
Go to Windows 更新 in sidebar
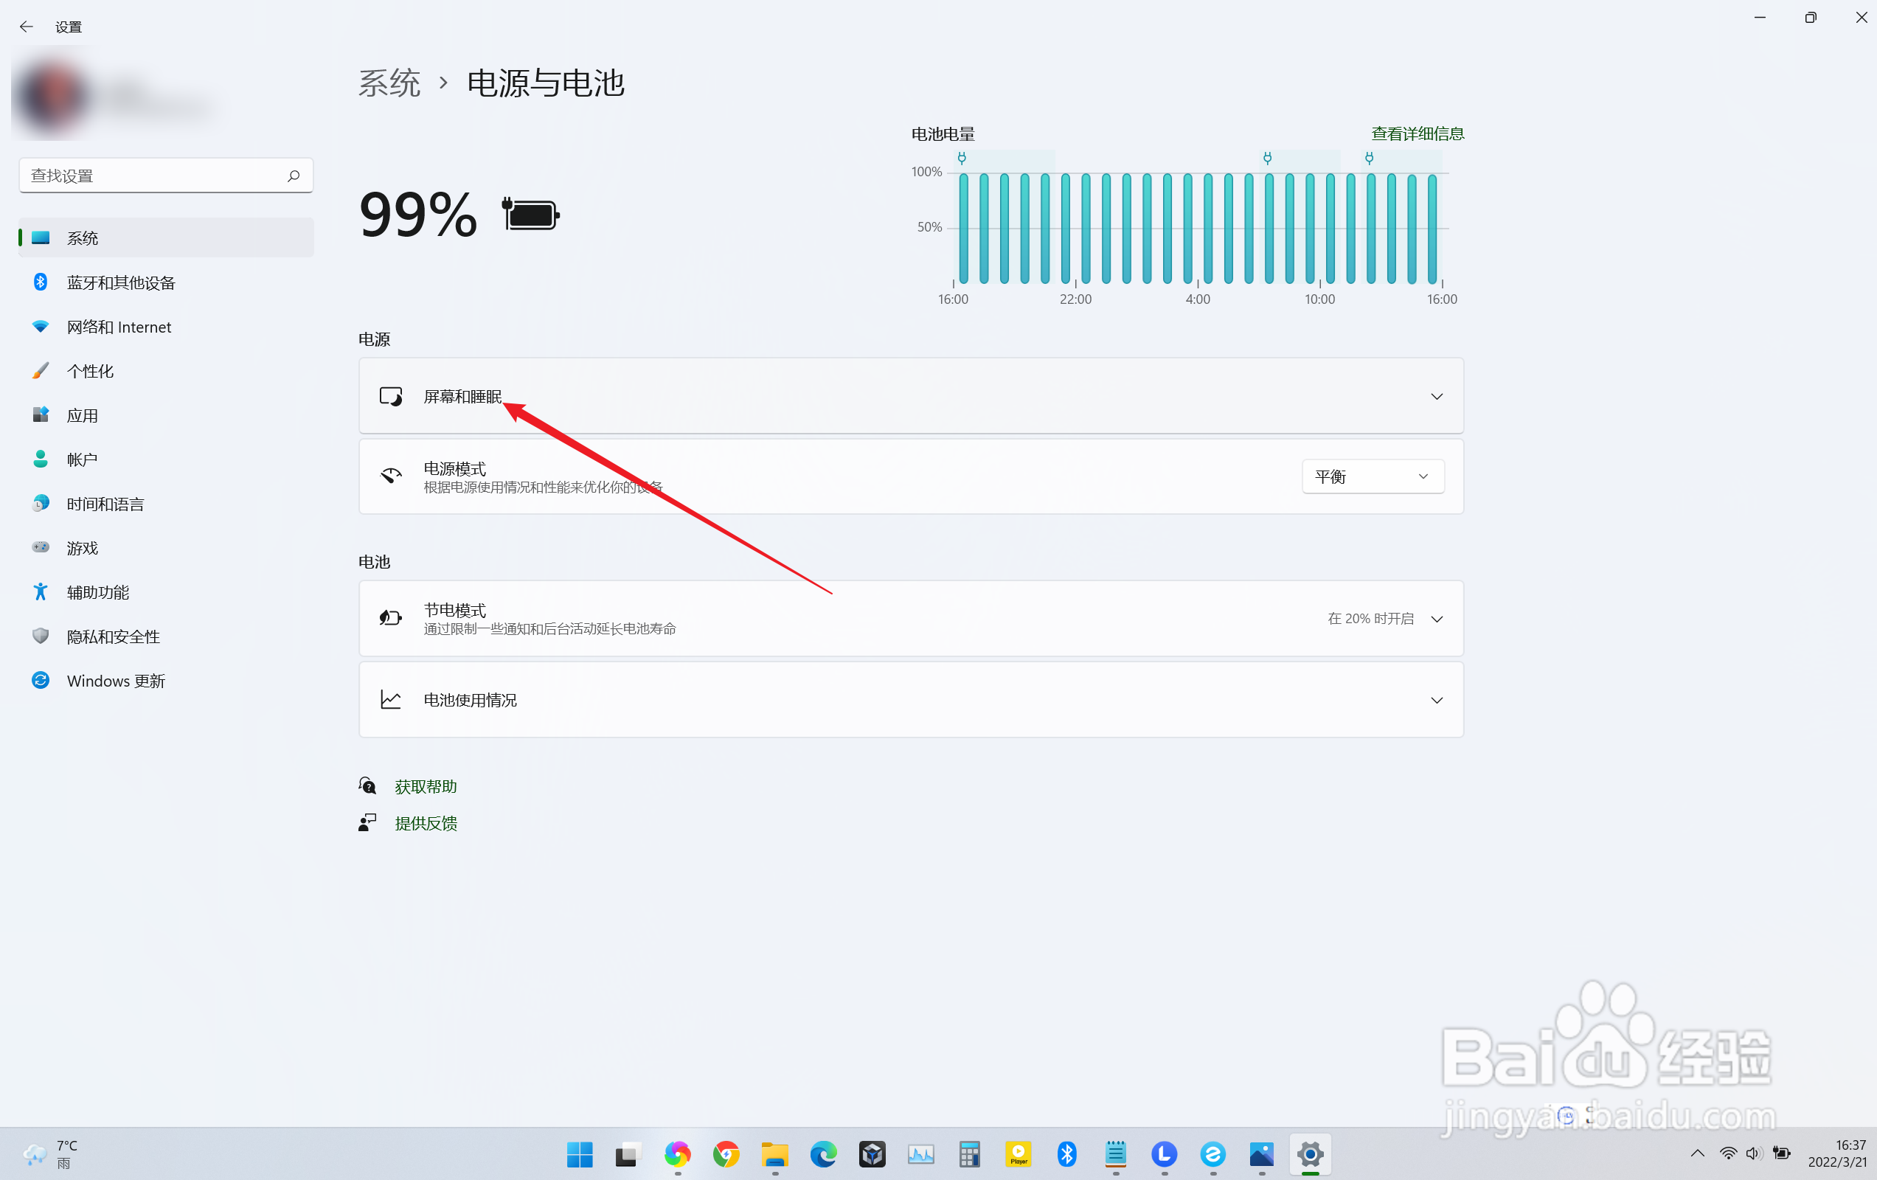[115, 681]
